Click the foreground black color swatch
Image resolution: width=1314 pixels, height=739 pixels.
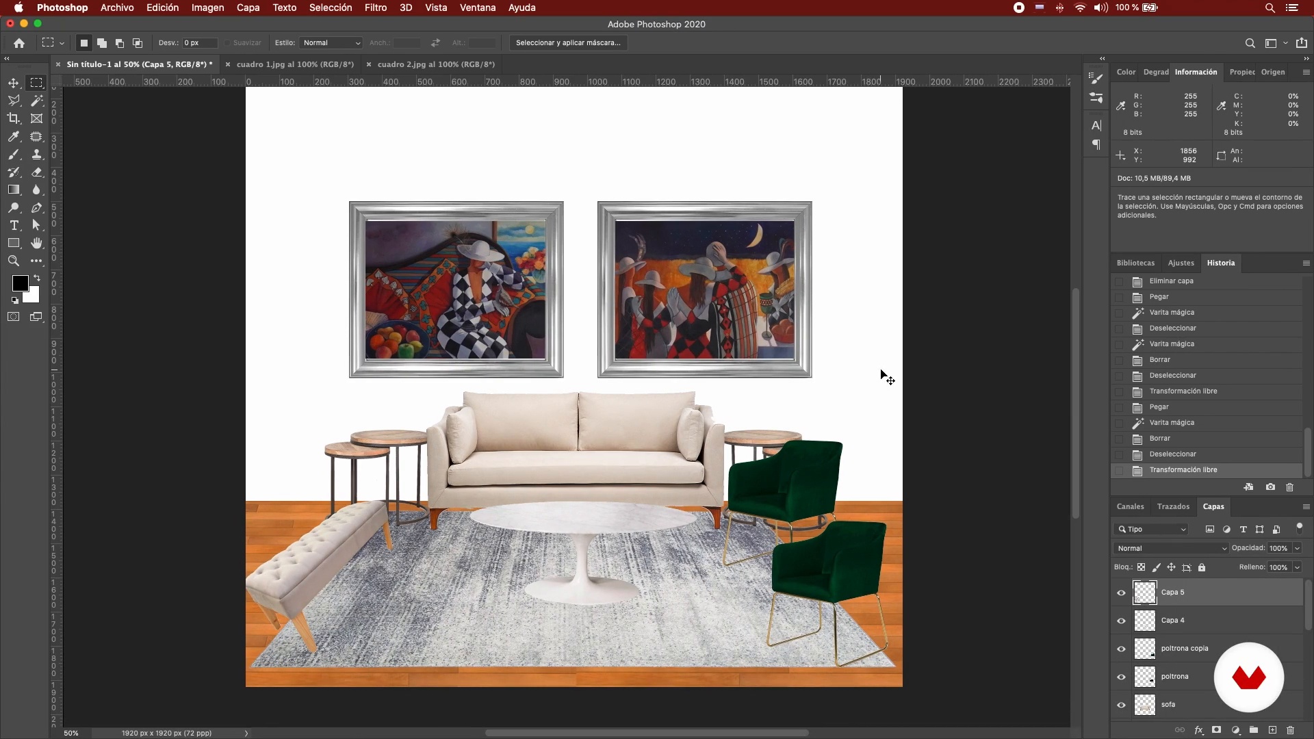click(x=20, y=283)
